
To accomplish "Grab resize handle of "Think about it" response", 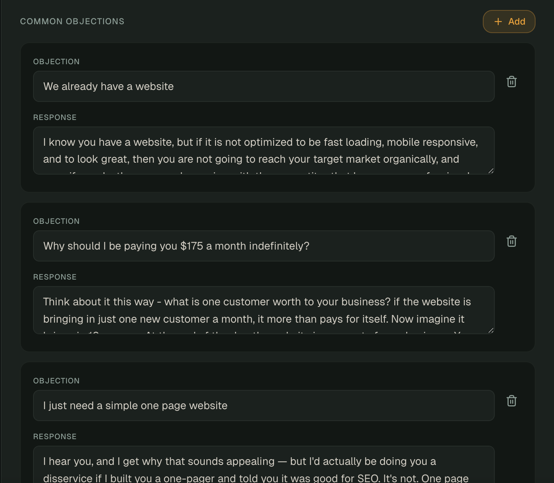I will [x=491, y=331].
